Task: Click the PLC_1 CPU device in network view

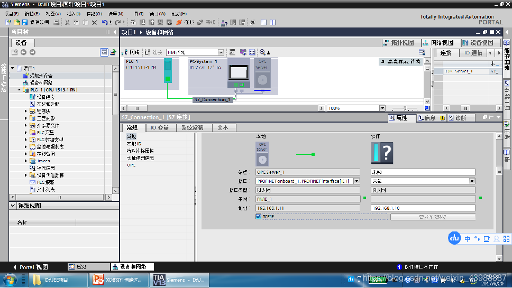Action: 168,70
